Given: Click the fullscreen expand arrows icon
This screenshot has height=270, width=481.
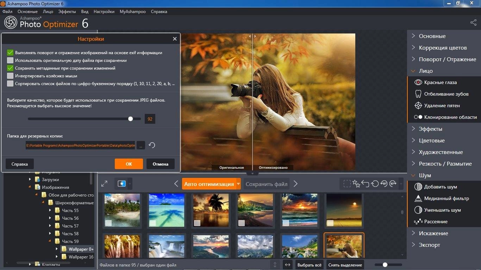Looking at the screenshot, I should 104,184.
